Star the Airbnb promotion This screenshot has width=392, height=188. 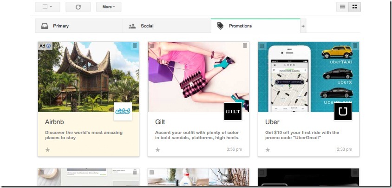pyautogui.click(x=47, y=150)
